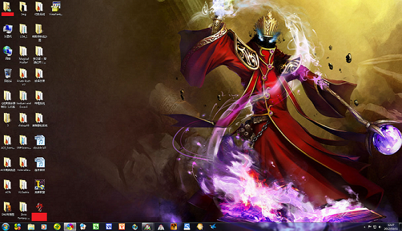This screenshot has width=402, height=231.
Task: Open the Network globe desktop icon
Action: (8, 53)
